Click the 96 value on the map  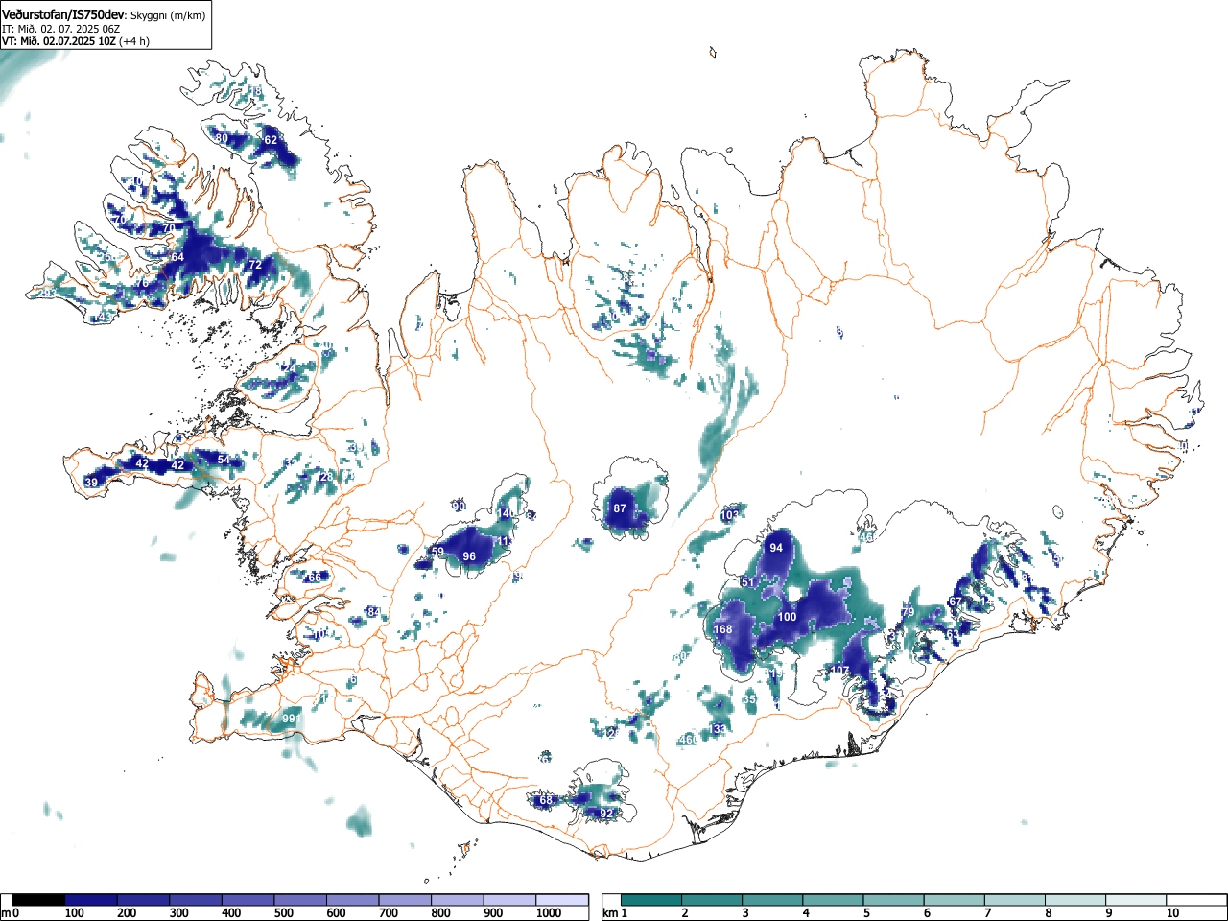(x=469, y=556)
